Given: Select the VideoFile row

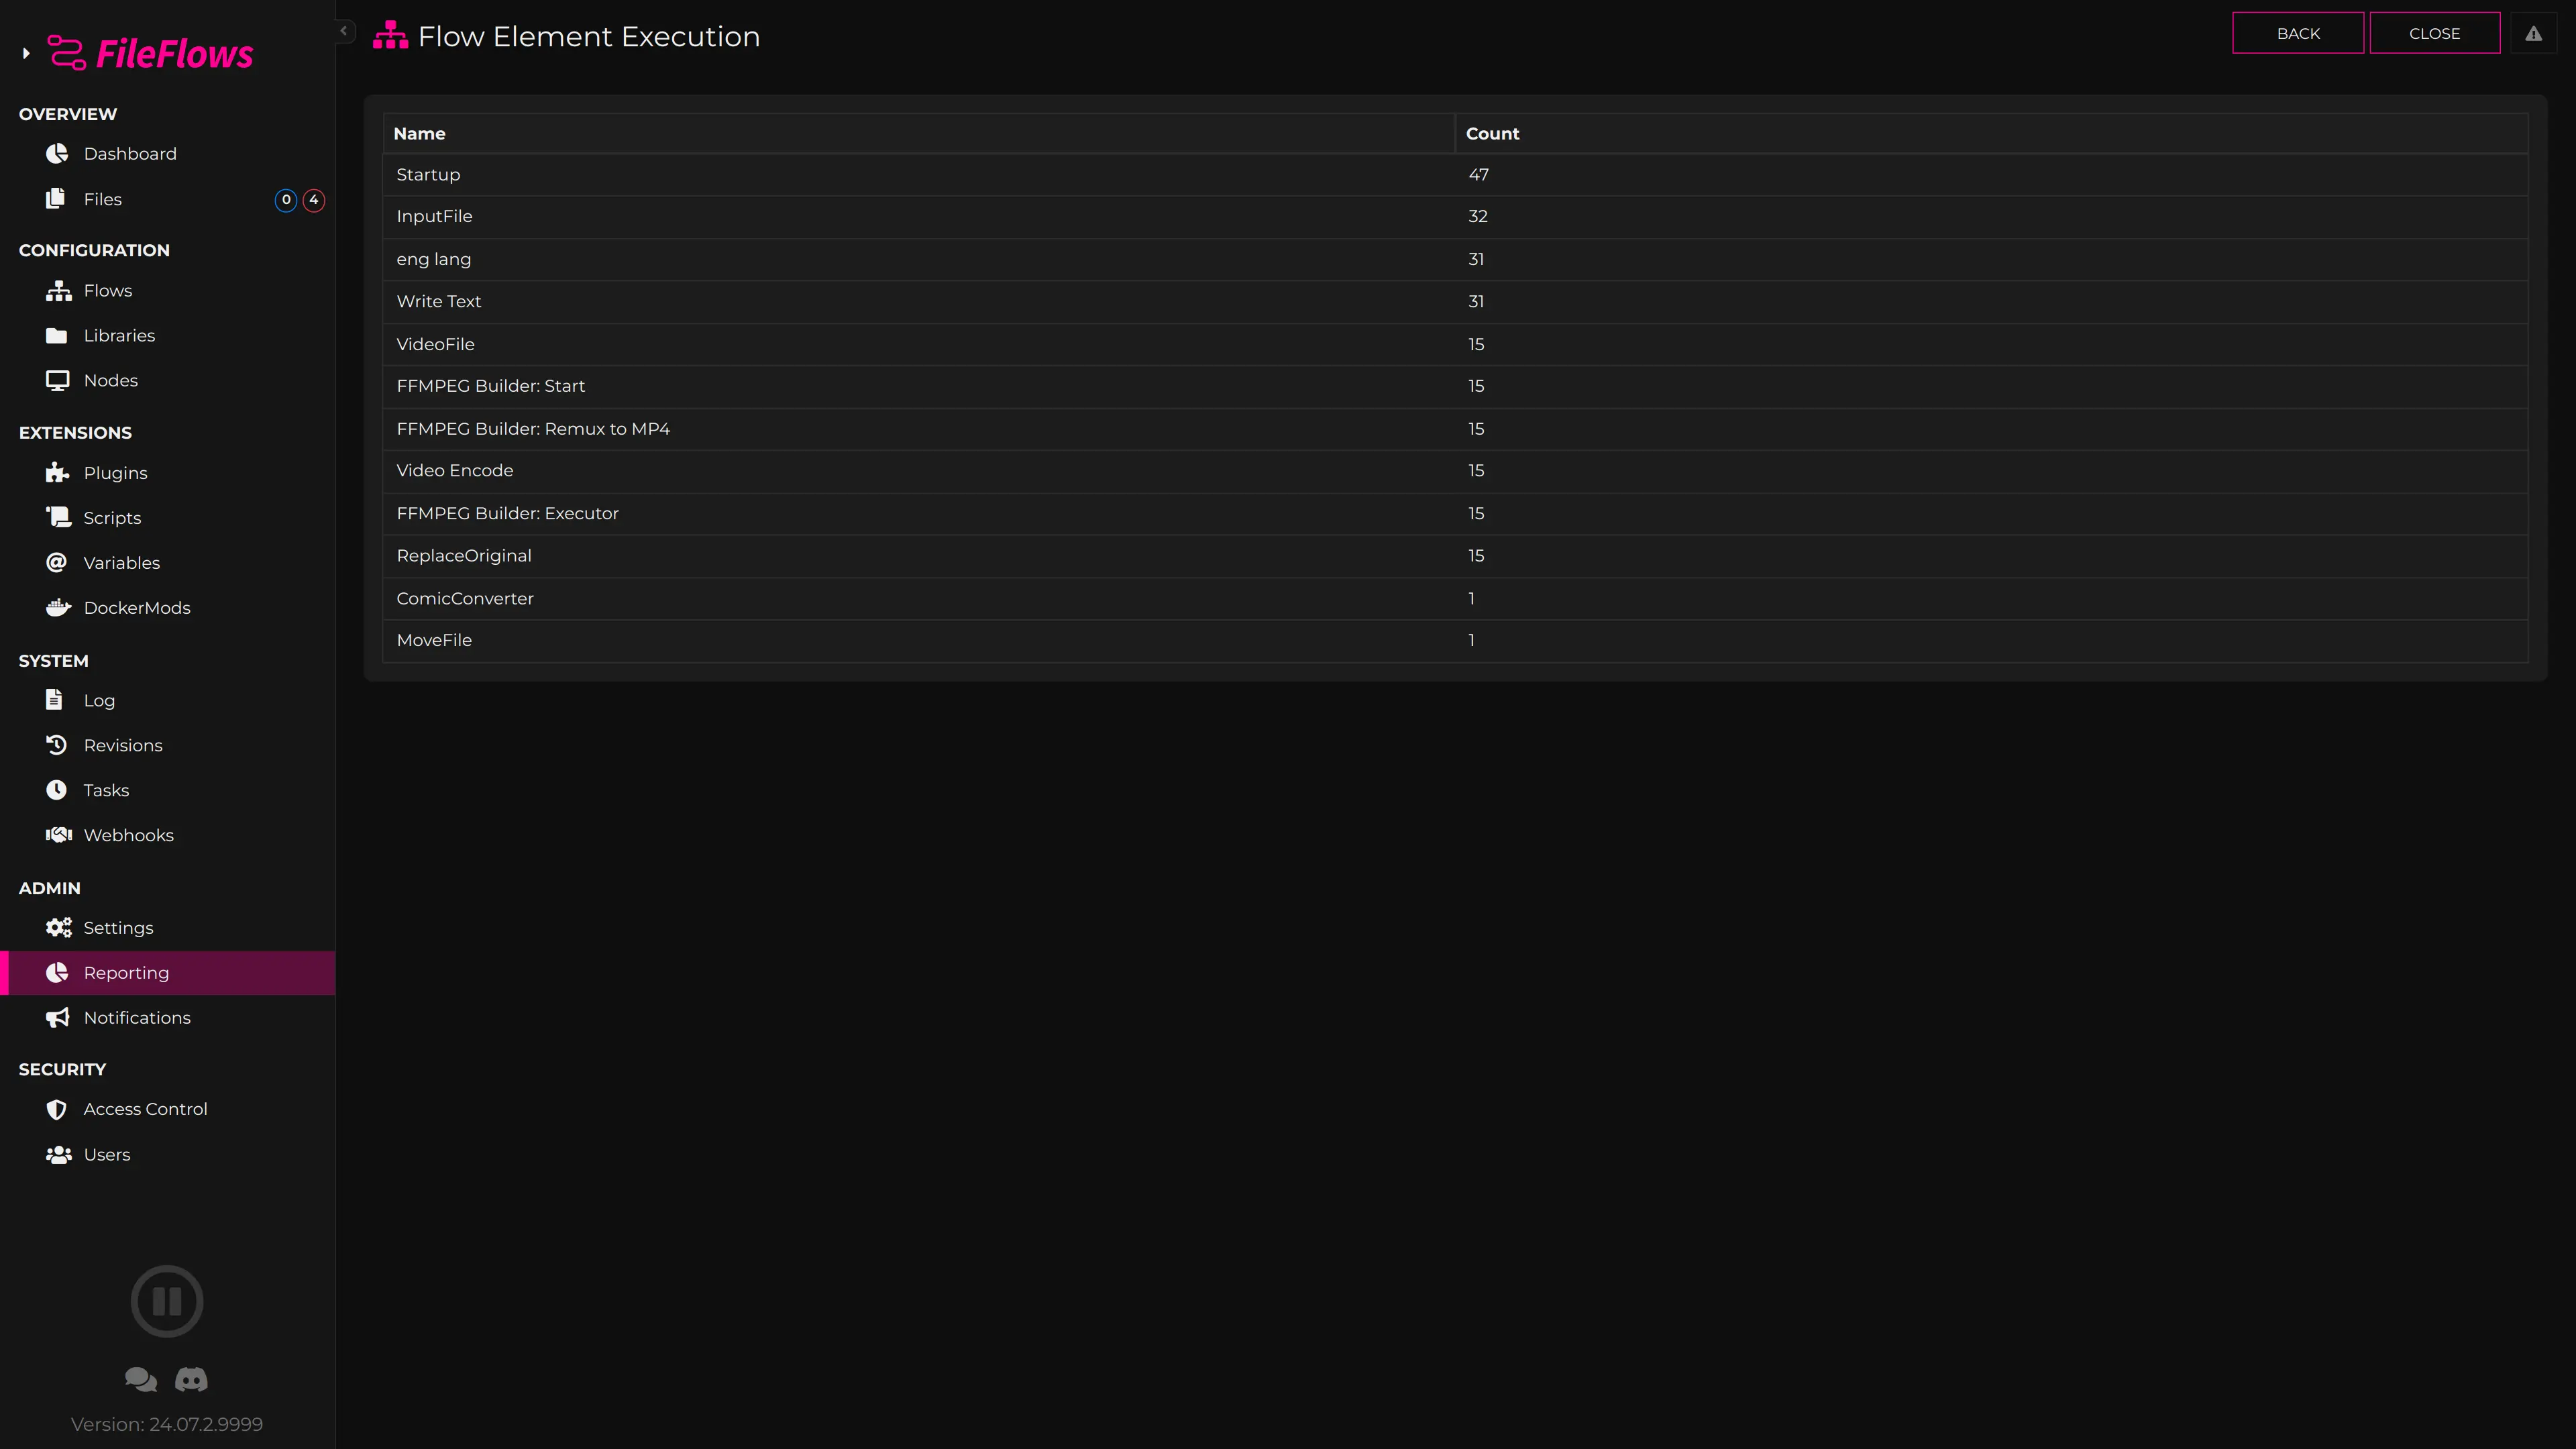Looking at the screenshot, I should [1455, 344].
